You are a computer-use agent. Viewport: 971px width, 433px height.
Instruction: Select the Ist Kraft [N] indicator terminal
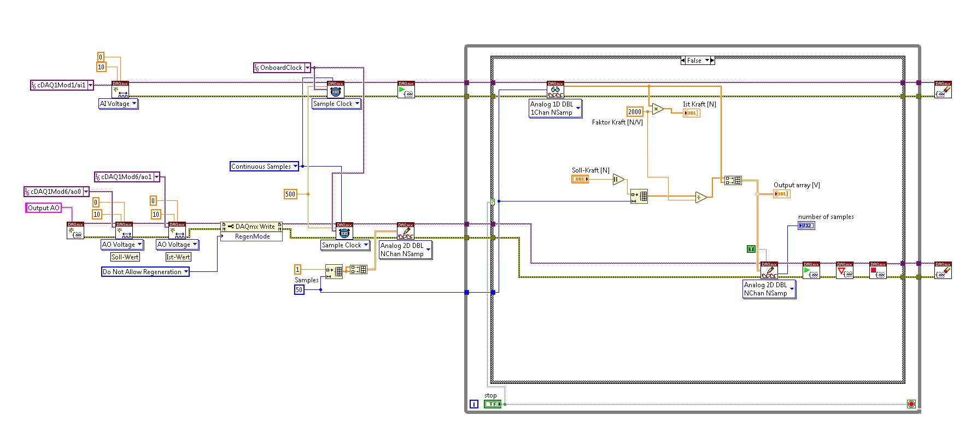pyautogui.click(x=691, y=113)
